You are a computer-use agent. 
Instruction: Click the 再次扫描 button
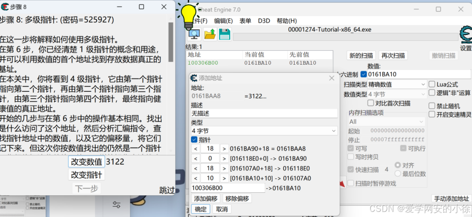pos(393,55)
